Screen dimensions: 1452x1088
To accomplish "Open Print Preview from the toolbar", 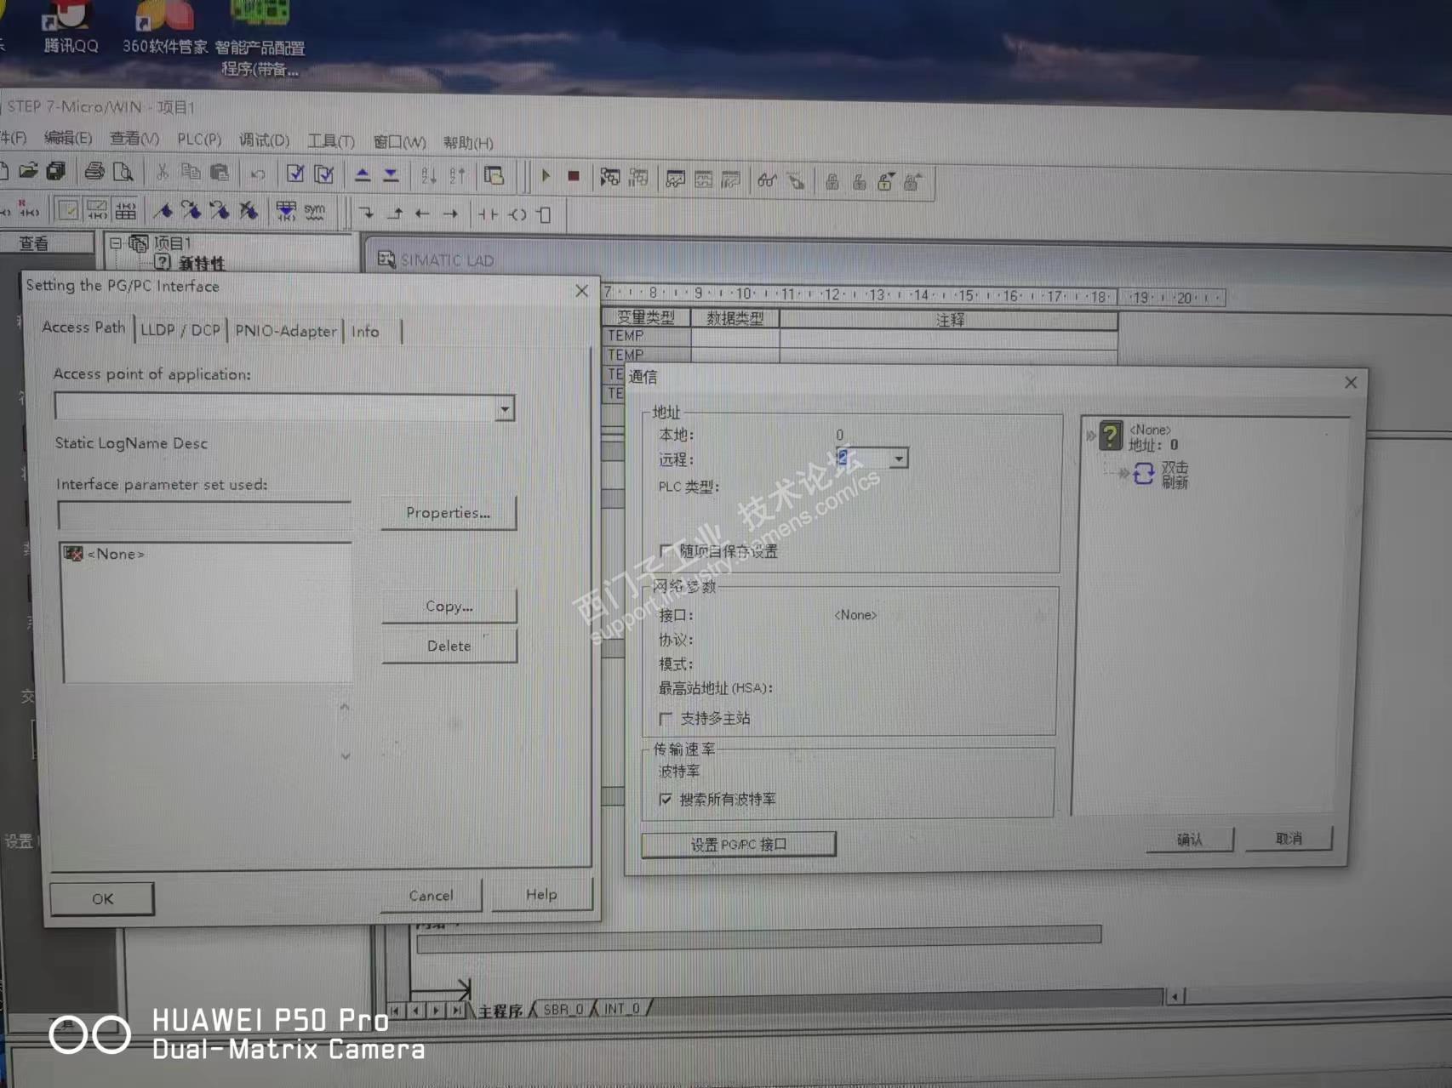I will pyautogui.click(x=123, y=173).
